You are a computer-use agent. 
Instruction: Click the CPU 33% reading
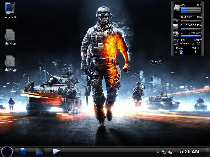[x=199, y=4]
